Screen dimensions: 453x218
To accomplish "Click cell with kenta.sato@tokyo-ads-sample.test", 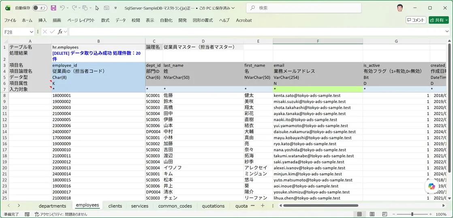I will tap(318, 95).
